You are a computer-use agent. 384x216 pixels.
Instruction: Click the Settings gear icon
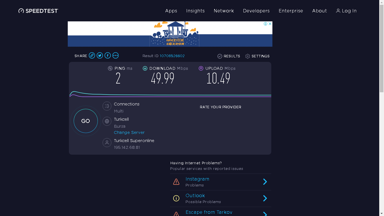(248, 56)
